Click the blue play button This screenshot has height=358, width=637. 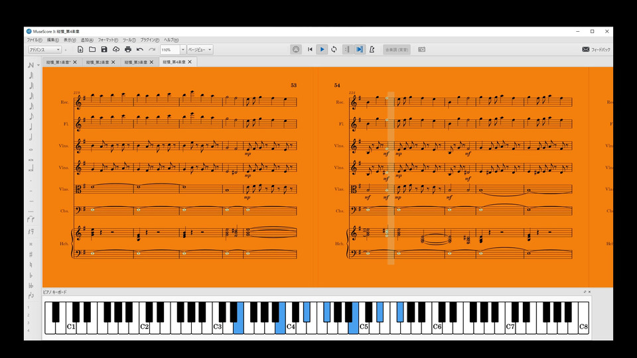(x=322, y=50)
